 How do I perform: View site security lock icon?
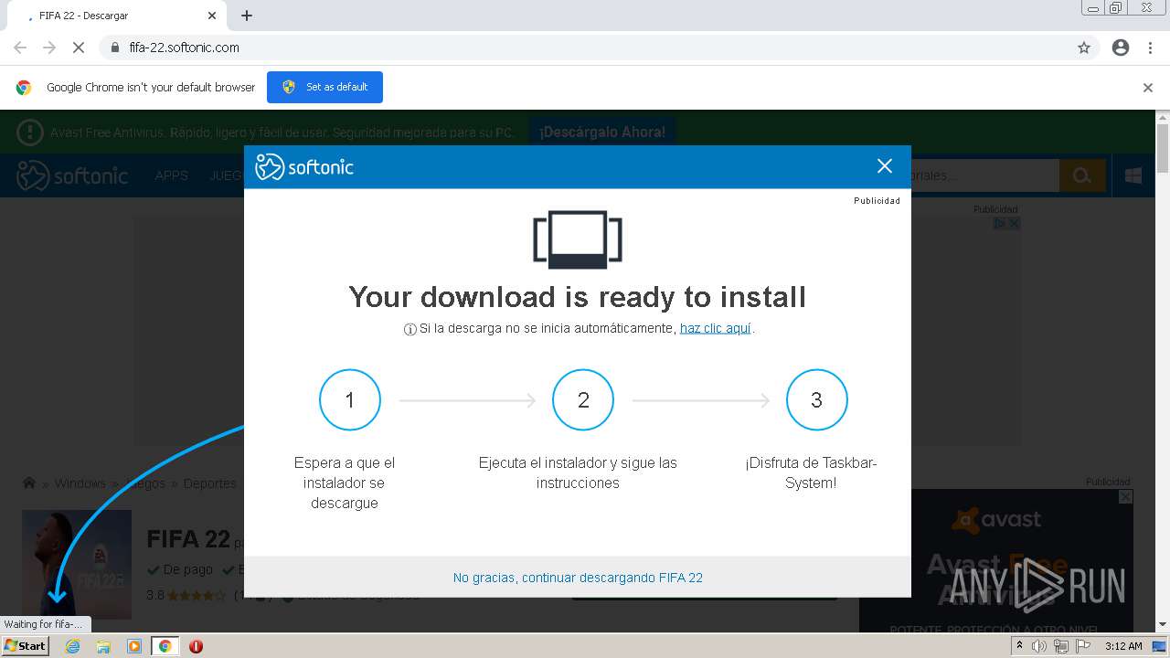click(x=114, y=48)
